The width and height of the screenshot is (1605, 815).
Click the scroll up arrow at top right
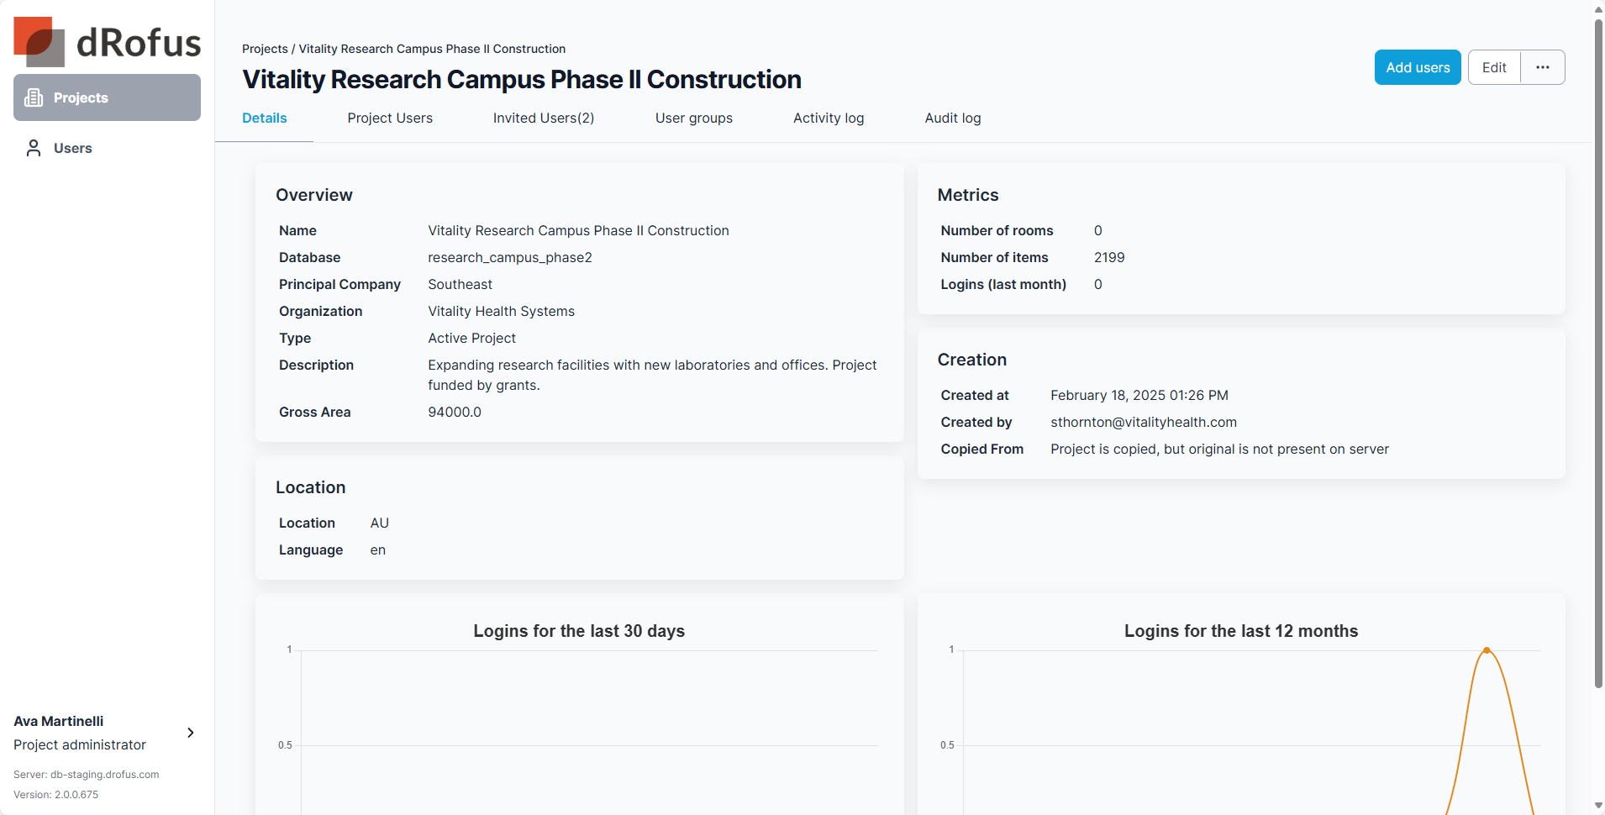[1598, 9]
